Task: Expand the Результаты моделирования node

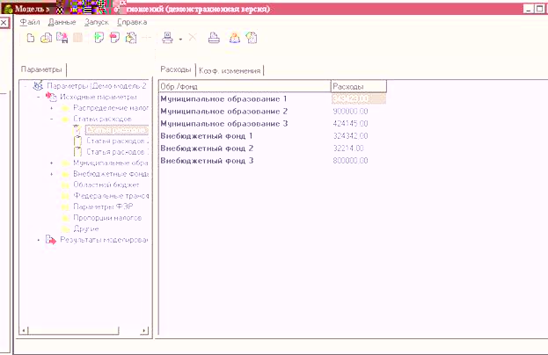Action: click(x=38, y=239)
